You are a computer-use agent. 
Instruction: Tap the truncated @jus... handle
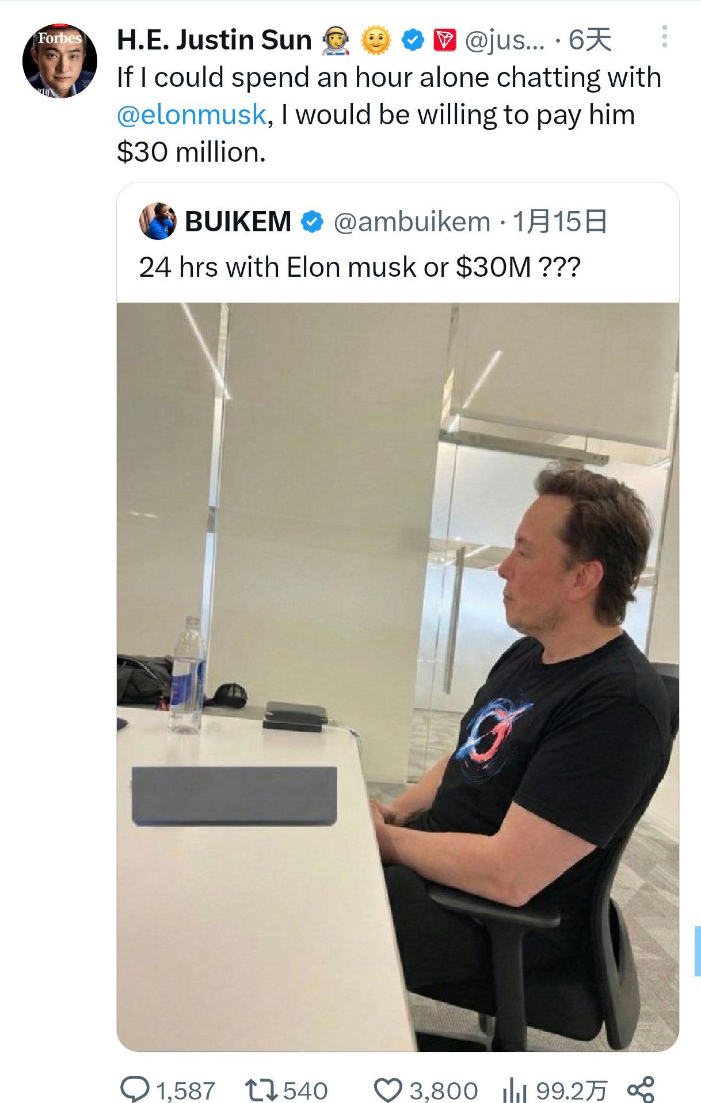point(505,40)
